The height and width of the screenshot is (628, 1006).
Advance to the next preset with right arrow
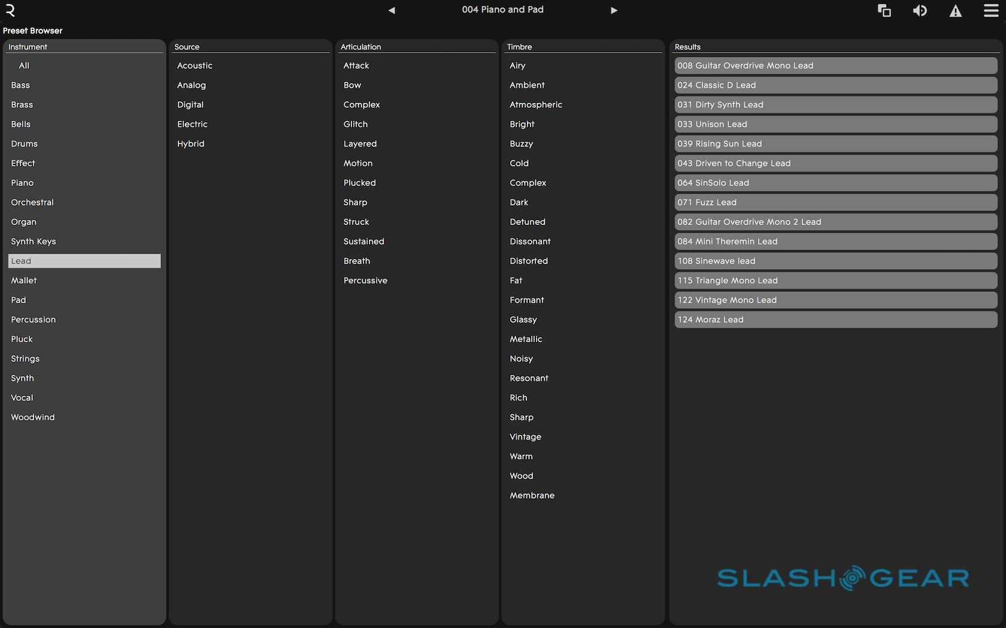click(x=614, y=10)
